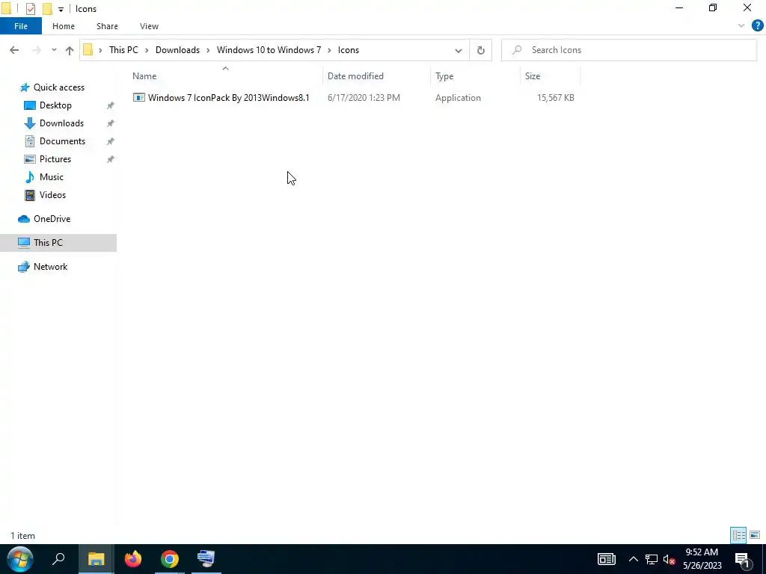This screenshot has height=574, width=766.
Task: Open the Home ribbon tab
Action: tap(64, 26)
